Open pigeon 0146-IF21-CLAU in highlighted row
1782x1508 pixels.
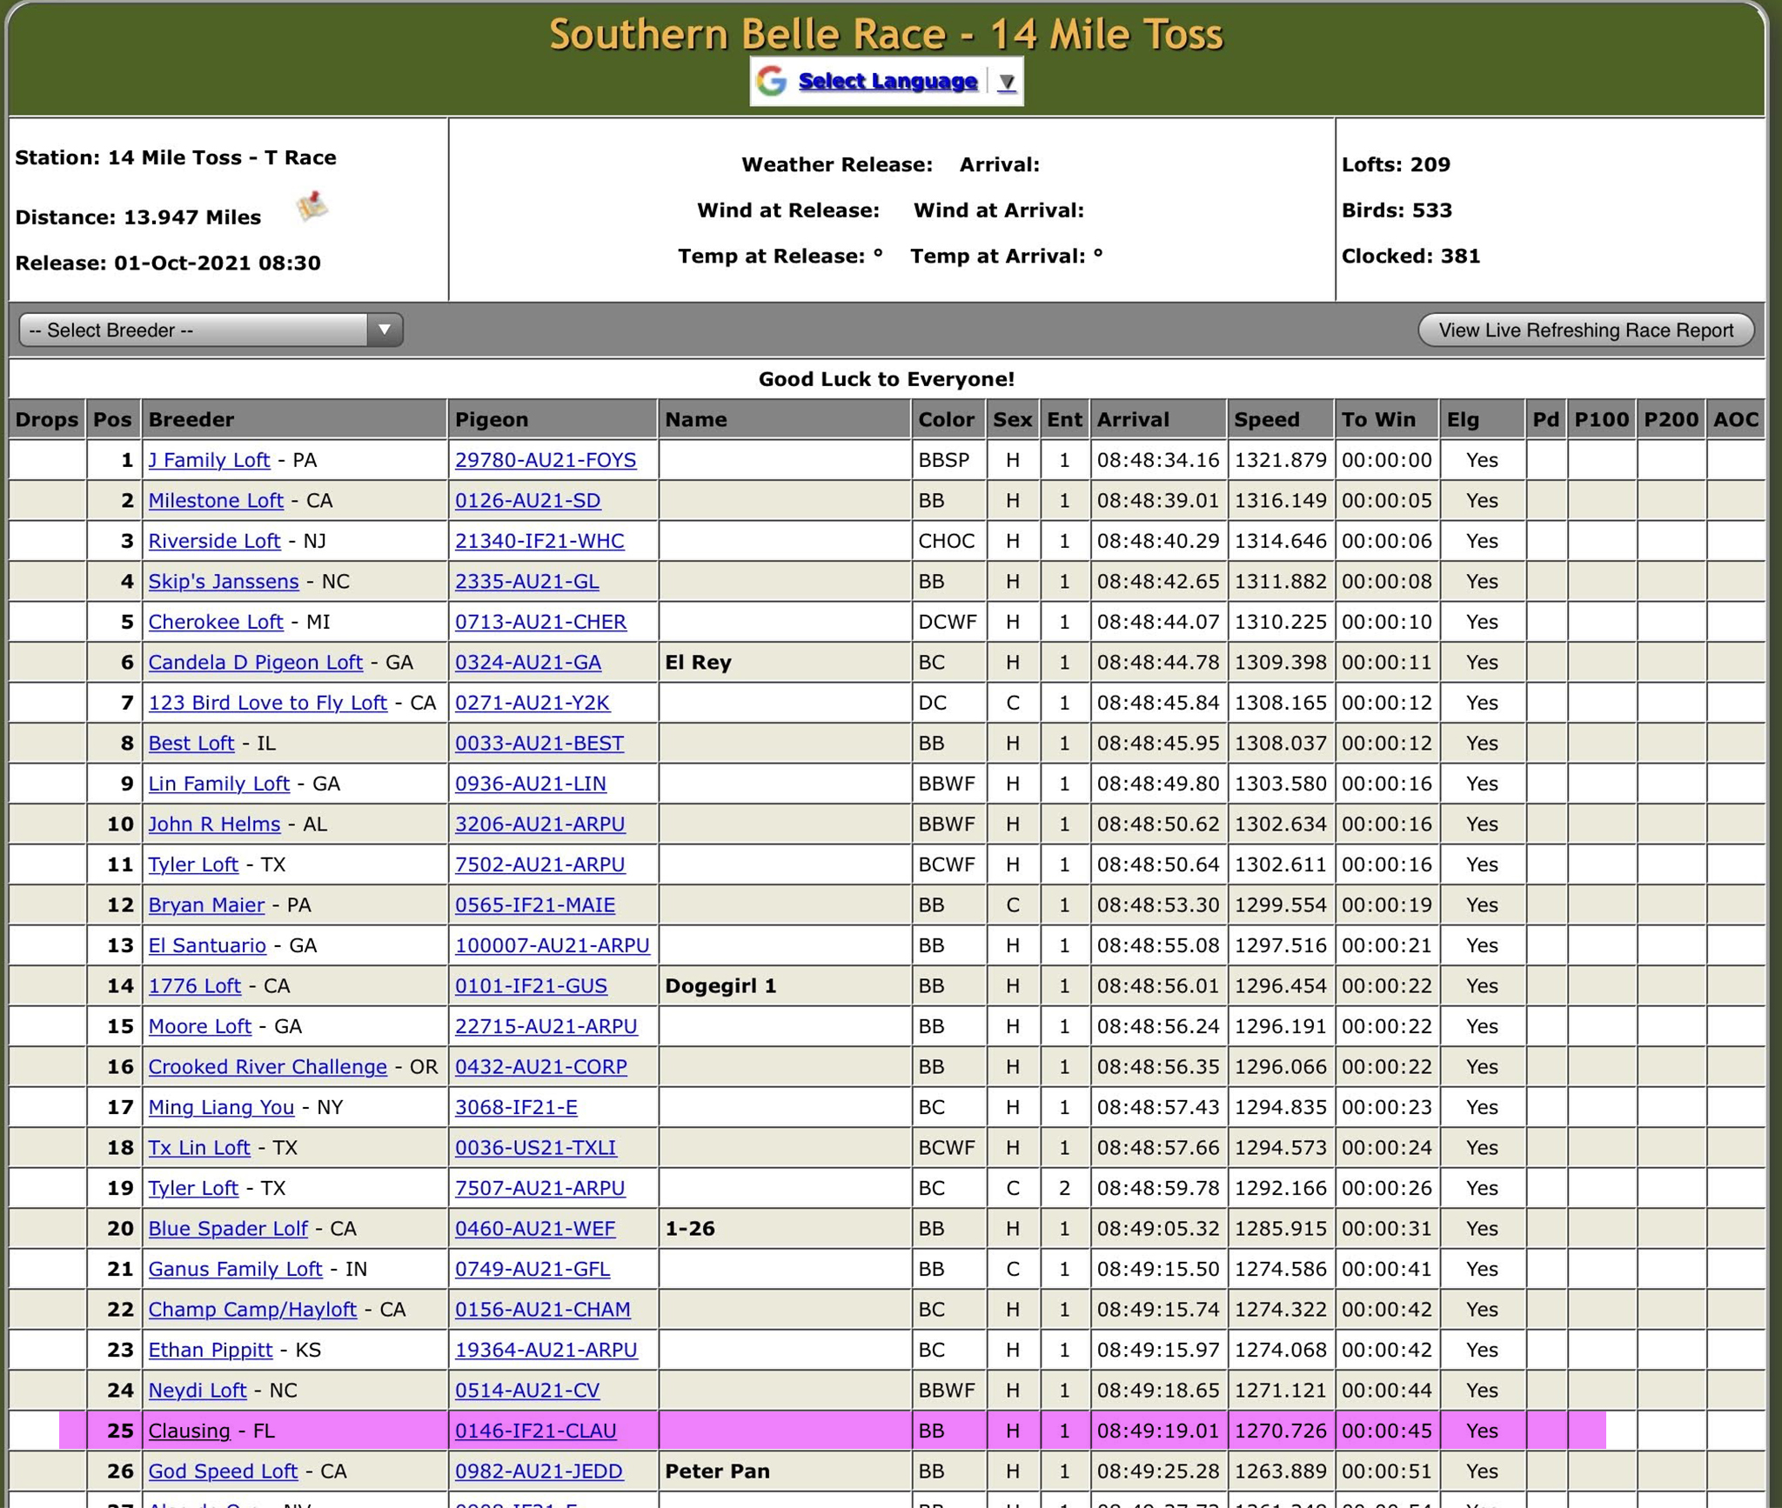tap(535, 1431)
